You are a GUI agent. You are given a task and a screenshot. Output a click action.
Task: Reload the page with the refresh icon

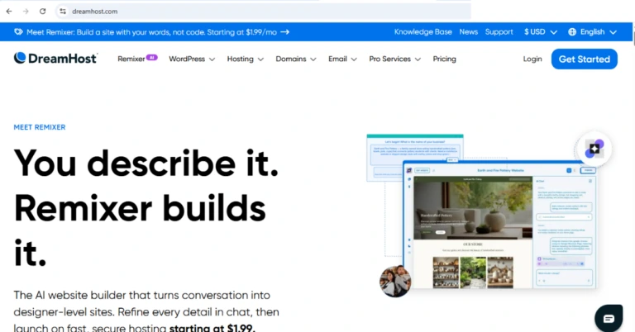pos(42,12)
